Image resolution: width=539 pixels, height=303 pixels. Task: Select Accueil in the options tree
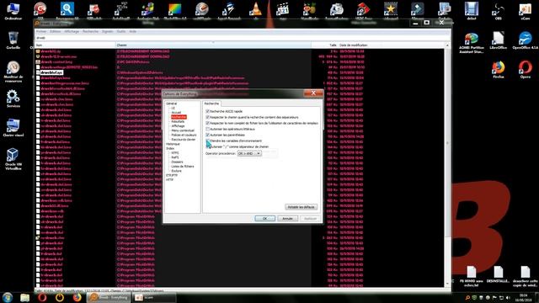coord(176,112)
